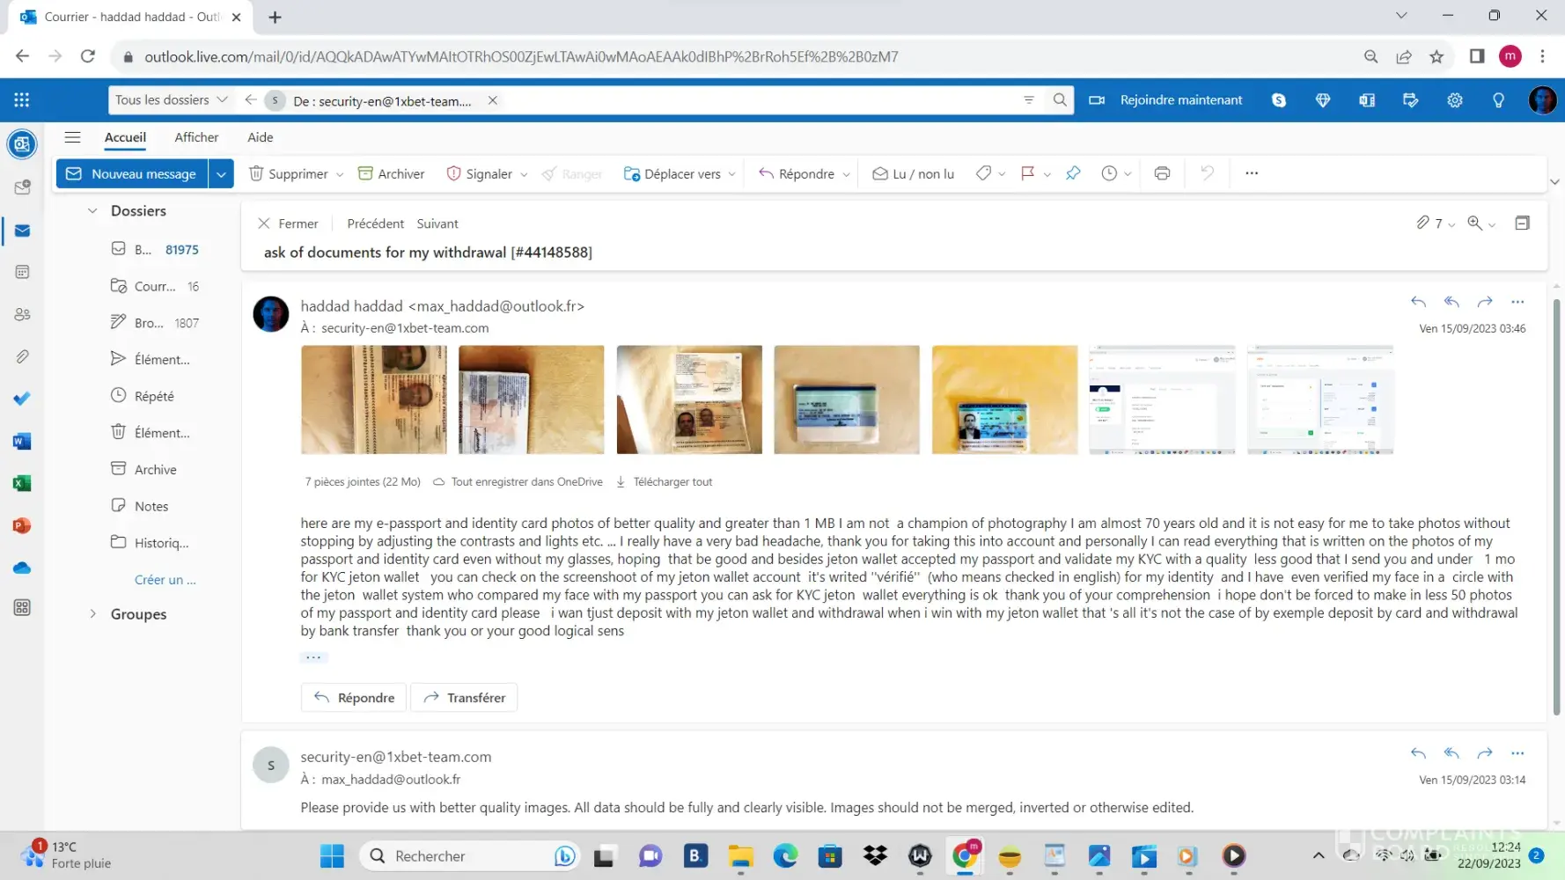Open the app launcher grid

click(x=22, y=100)
